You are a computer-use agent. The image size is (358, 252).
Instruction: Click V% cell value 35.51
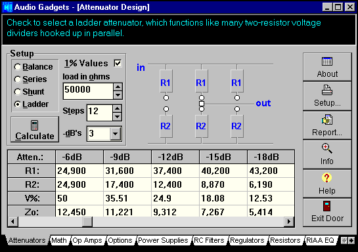[x=127, y=198]
